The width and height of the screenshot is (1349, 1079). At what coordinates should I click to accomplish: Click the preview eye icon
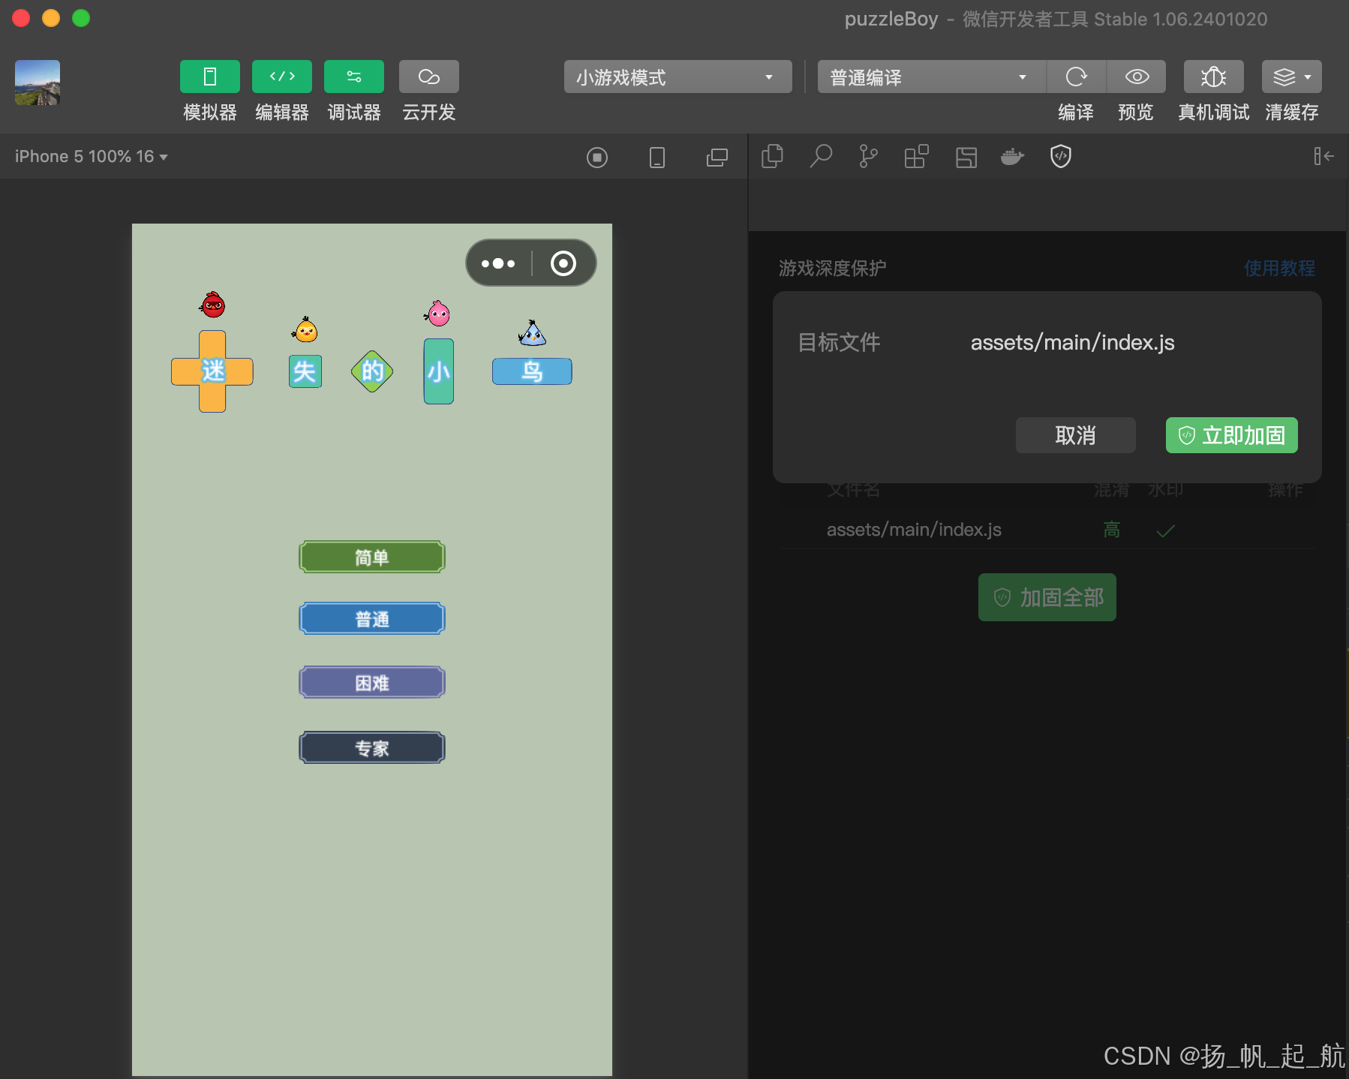click(x=1137, y=77)
